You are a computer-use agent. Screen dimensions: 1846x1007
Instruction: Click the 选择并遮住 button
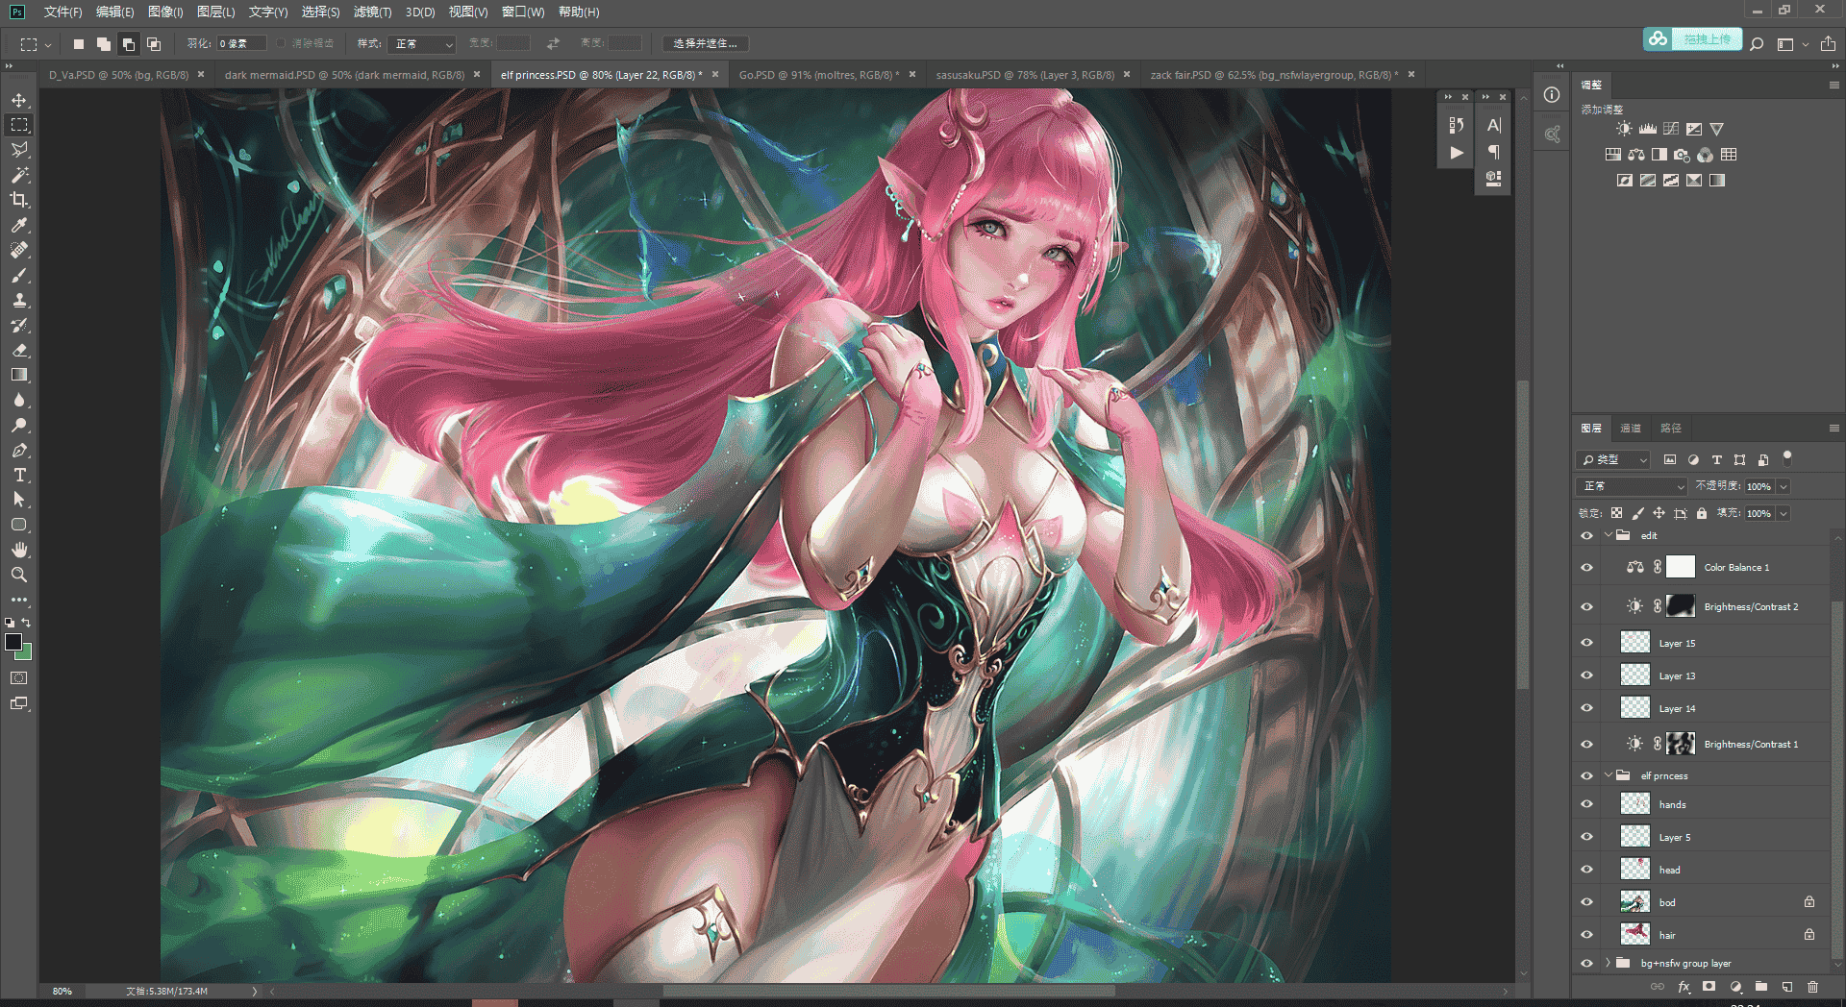point(706,43)
